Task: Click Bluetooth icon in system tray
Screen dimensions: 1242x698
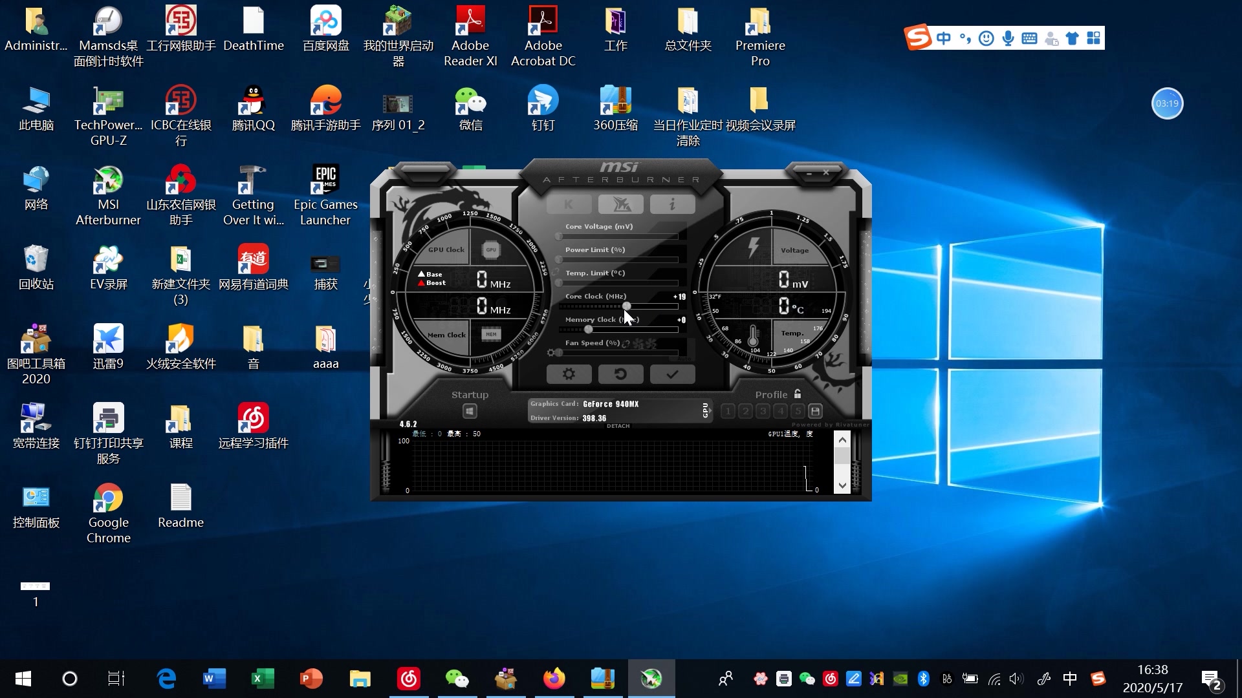Action: [x=923, y=679]
